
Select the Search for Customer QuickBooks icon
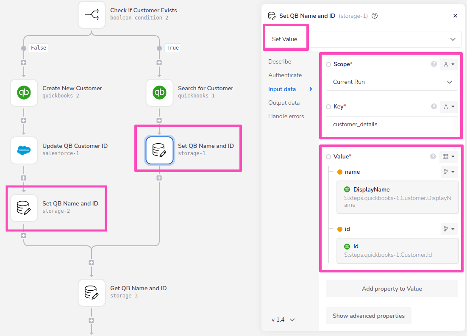[159, 92]
